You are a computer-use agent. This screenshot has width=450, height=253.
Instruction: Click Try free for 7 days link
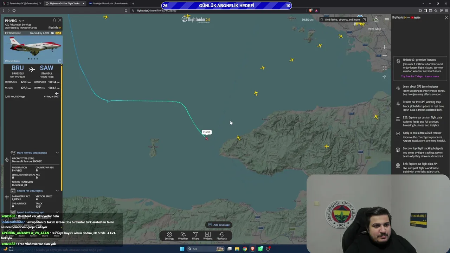pos(412,76)
